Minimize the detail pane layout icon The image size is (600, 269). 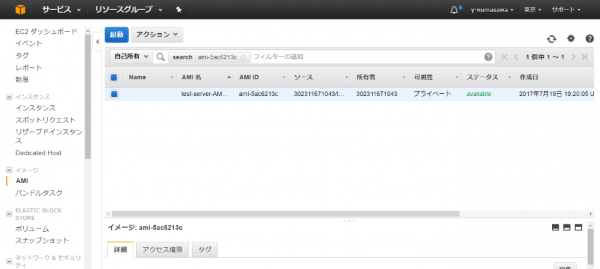pyautogui.click(x=555, y=227)
